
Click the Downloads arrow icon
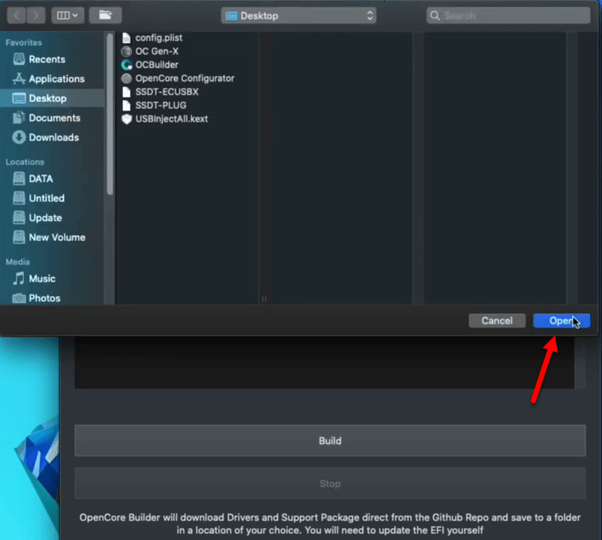tap(19, 137)
